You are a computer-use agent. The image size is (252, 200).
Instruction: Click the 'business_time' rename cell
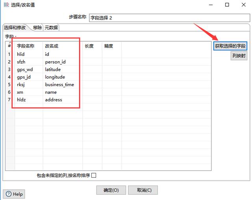63,84
